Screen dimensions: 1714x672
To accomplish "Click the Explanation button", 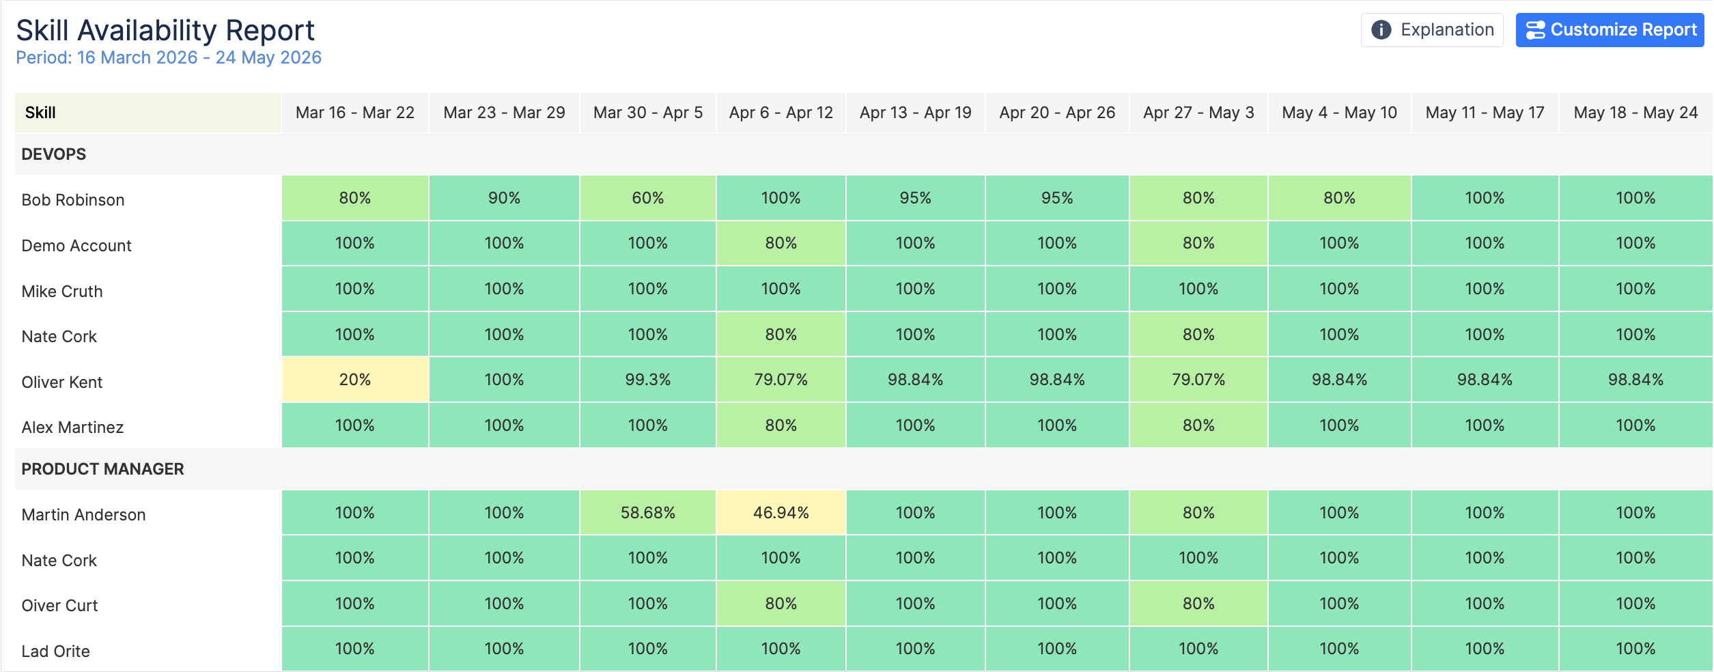I will click(x=1432, y=30).
